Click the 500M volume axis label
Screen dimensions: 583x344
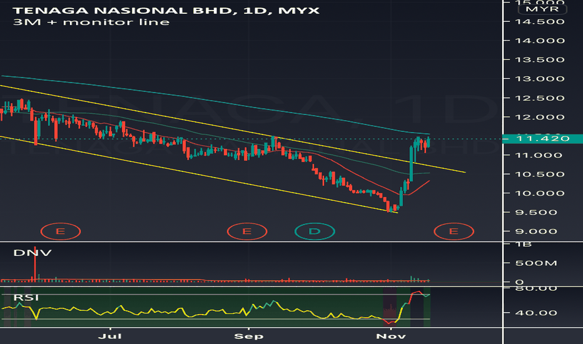coord(536,263)
